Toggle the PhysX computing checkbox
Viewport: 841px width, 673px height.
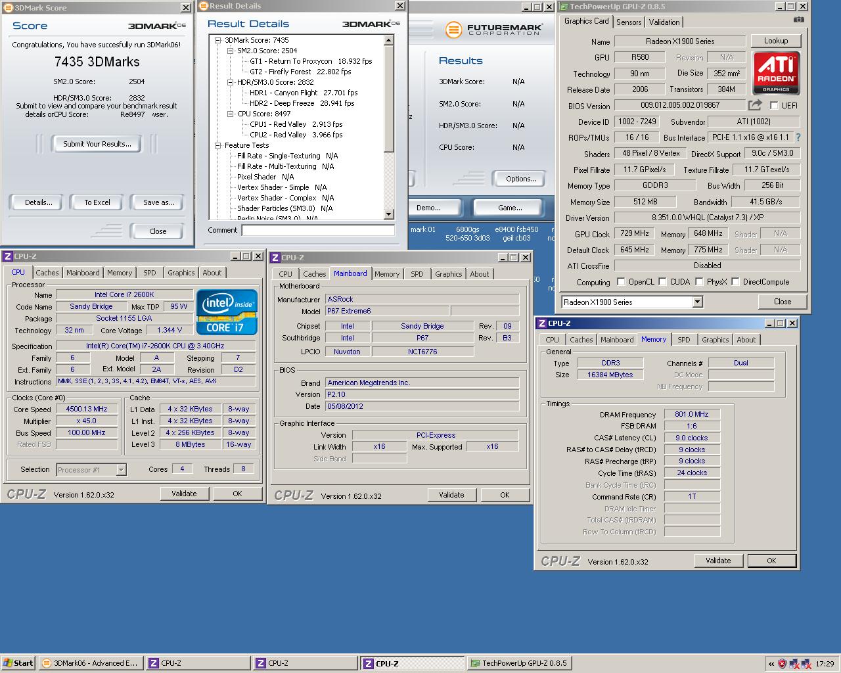pos(700,282)
